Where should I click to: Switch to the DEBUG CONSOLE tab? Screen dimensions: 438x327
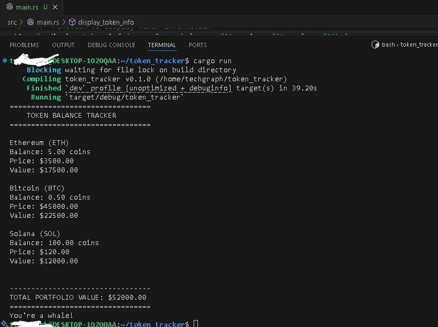[x=111, y=45]
